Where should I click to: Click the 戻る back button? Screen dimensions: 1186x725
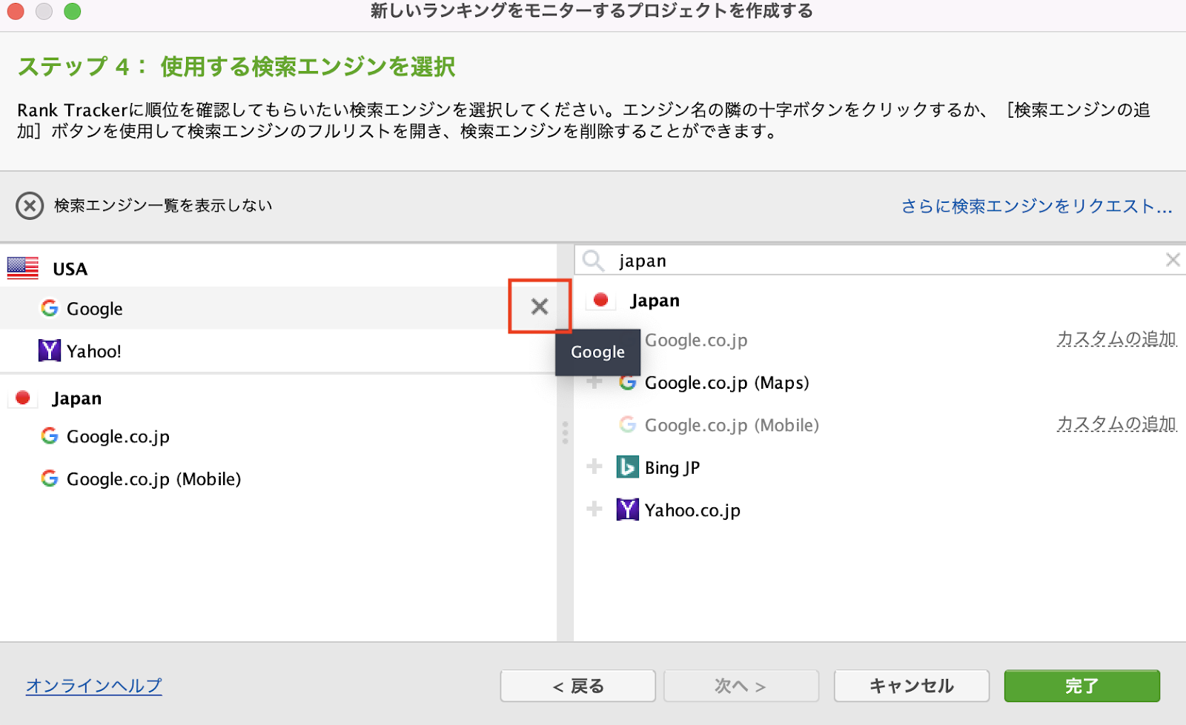[578, 686]
